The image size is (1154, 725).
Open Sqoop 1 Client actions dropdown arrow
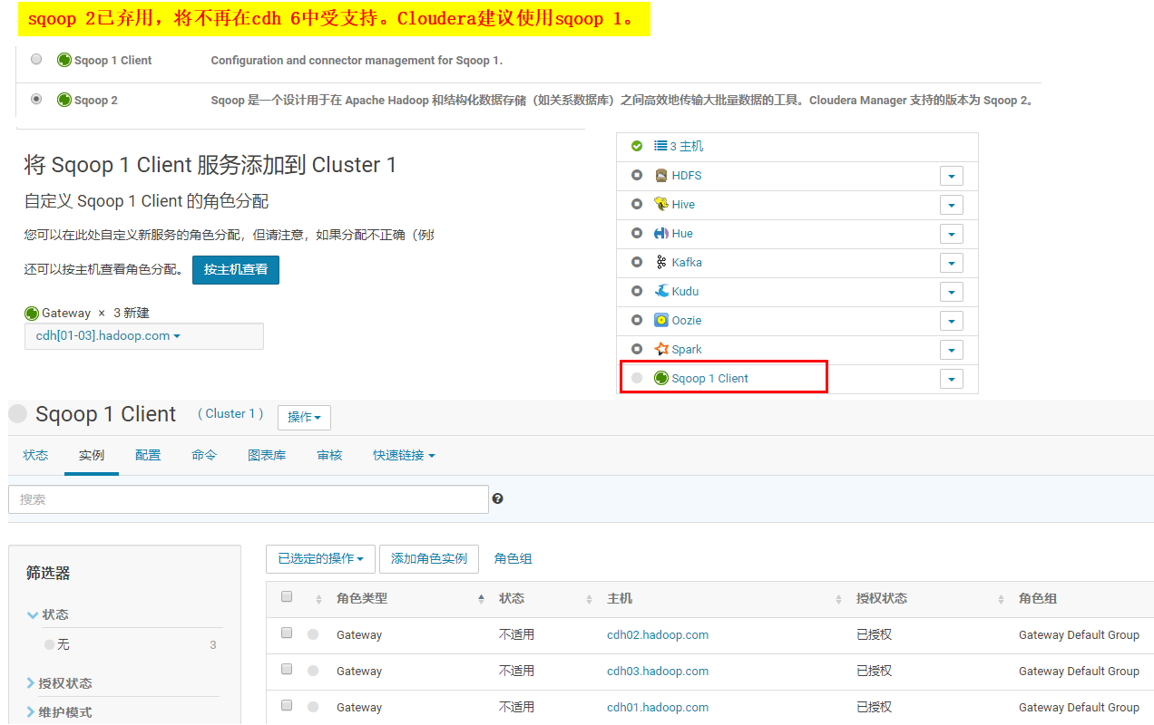(x=951, y=379)
